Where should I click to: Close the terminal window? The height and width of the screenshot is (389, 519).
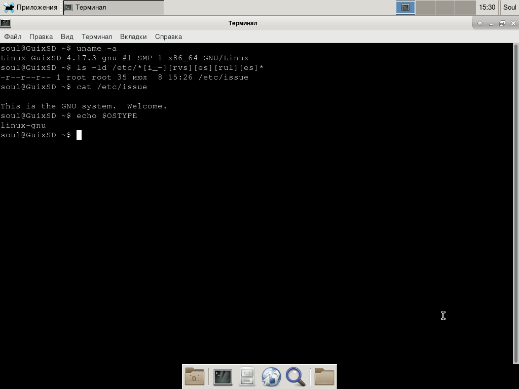[513, 23]
